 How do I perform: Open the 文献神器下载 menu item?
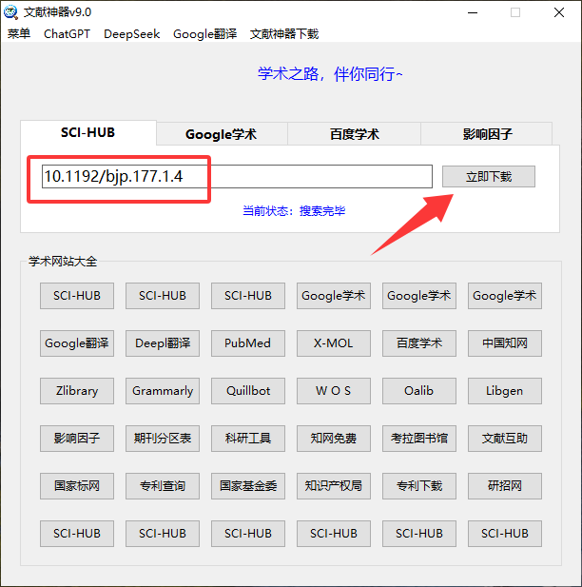284,34
